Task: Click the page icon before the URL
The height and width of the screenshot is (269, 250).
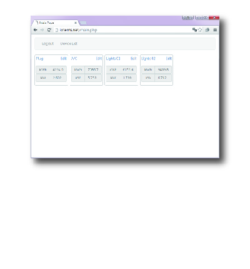Action: click(56, 30)
